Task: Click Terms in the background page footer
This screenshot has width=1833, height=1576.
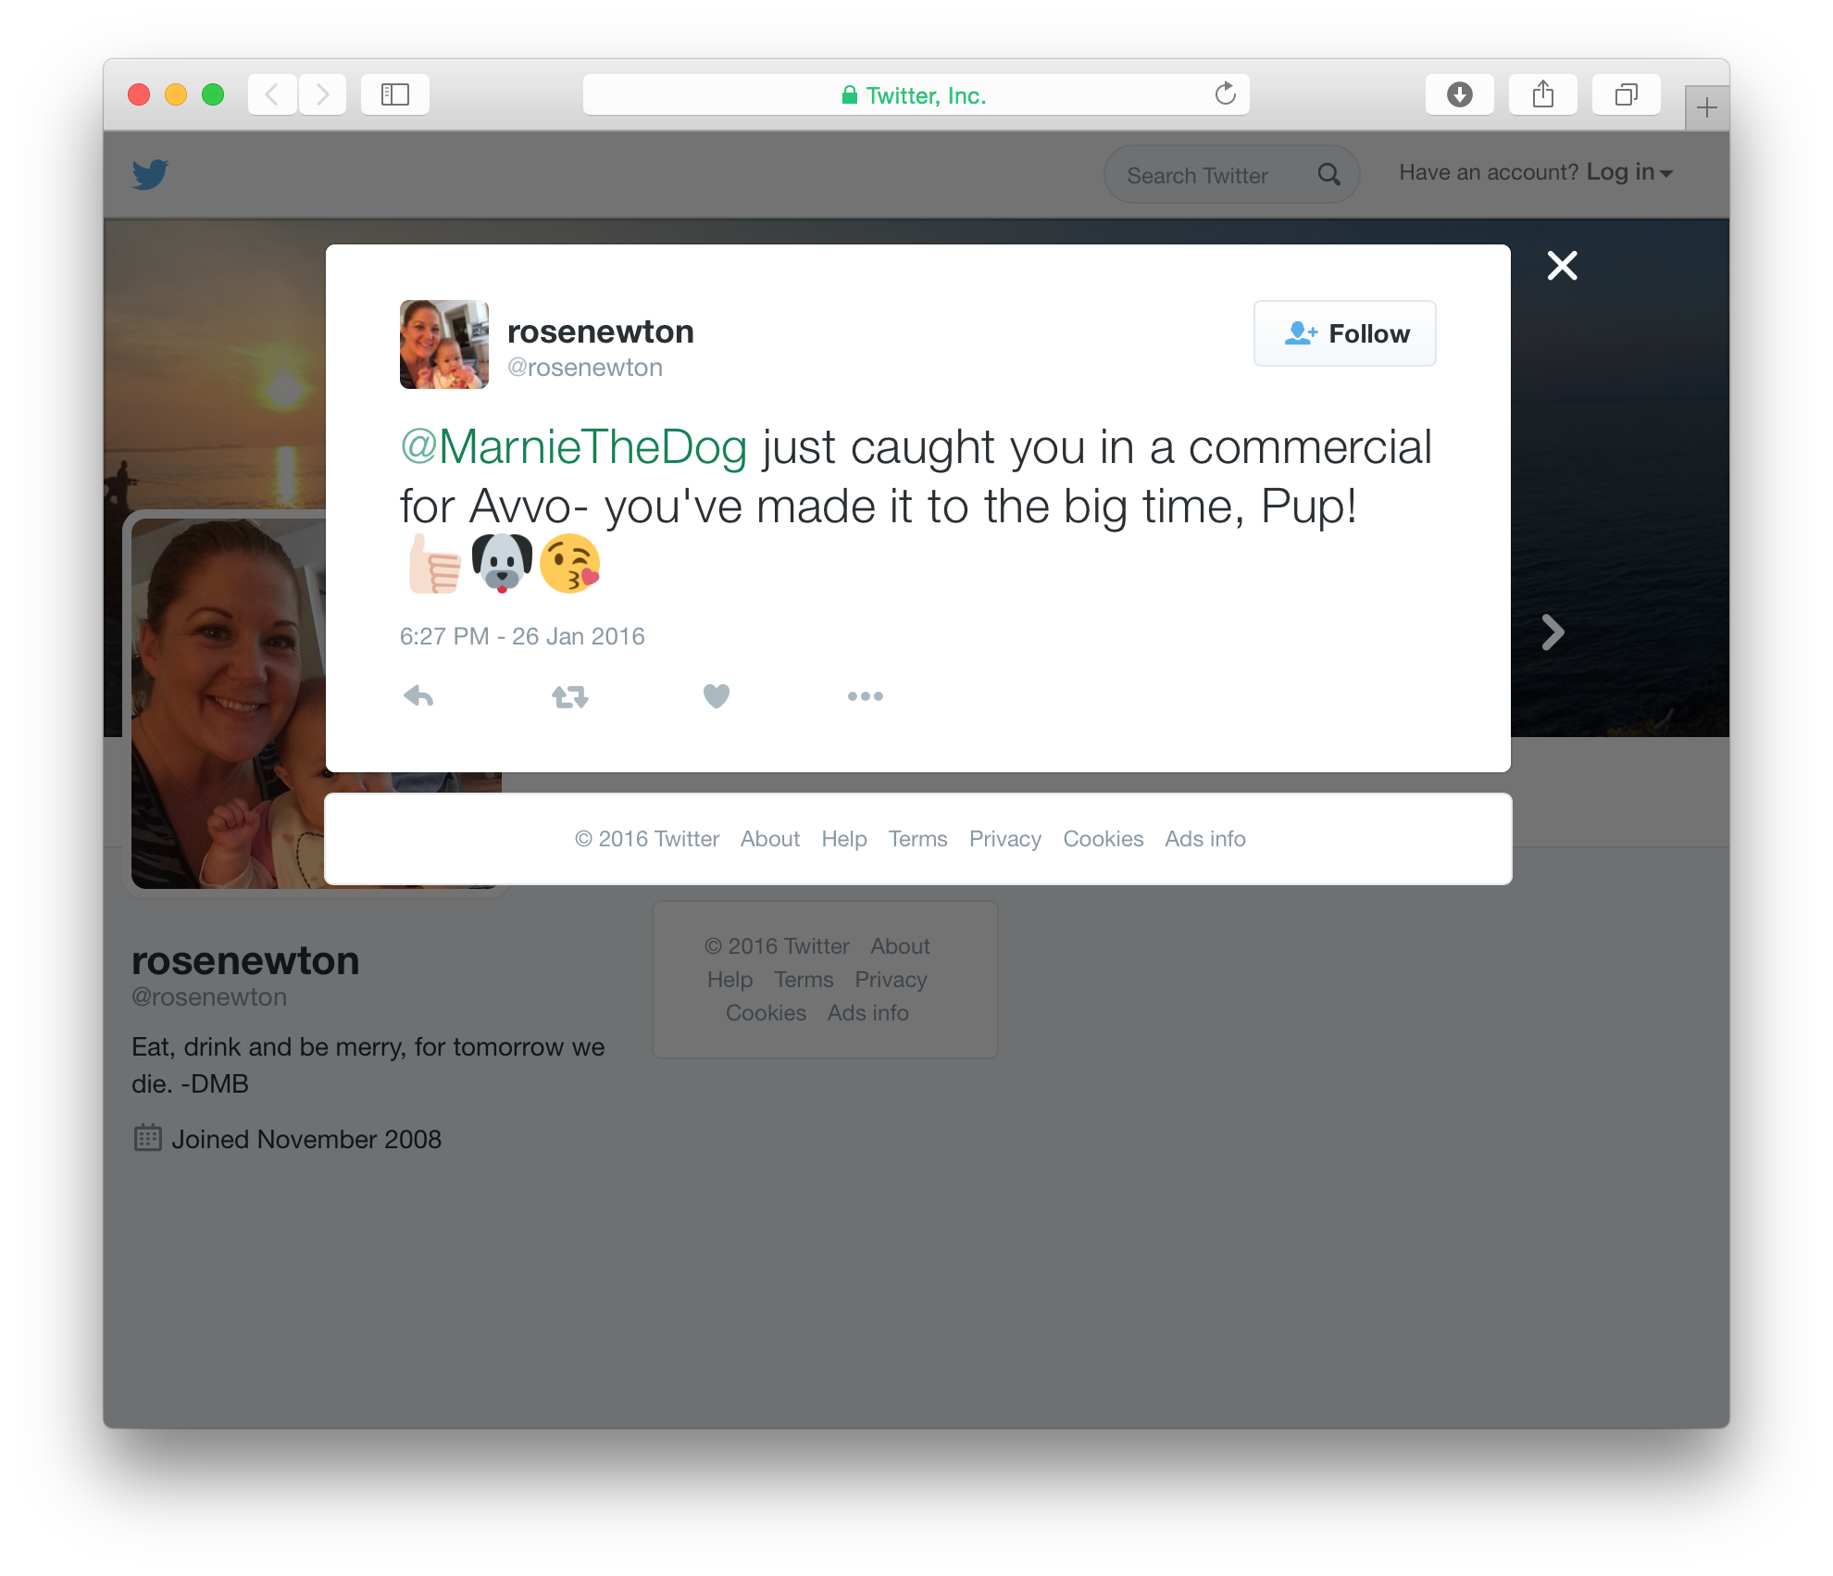Action: (804, 980)
